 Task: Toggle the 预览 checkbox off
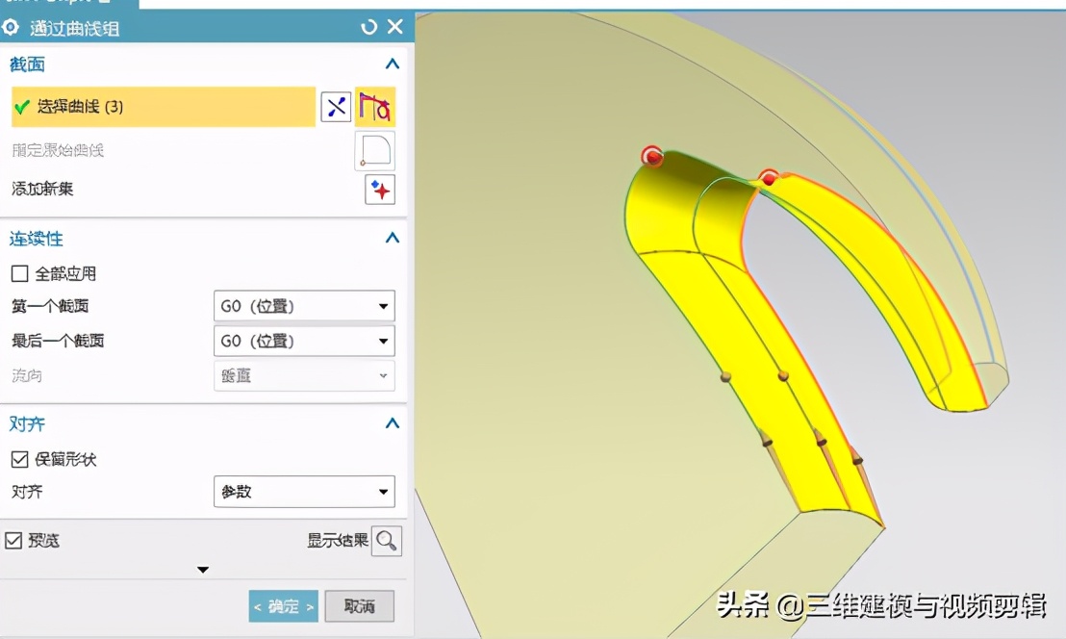13,540
